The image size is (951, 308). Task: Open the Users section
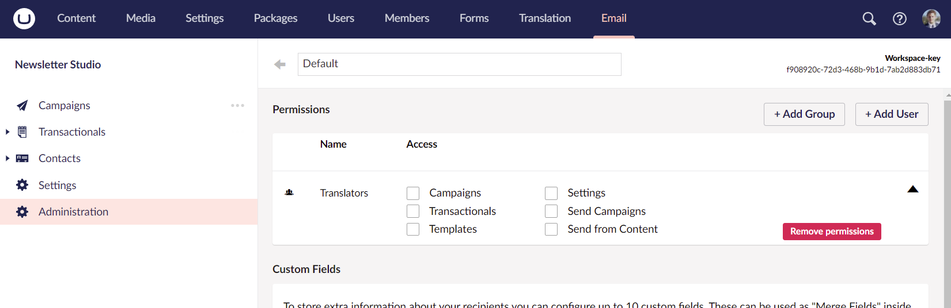(x=341, y=18)
